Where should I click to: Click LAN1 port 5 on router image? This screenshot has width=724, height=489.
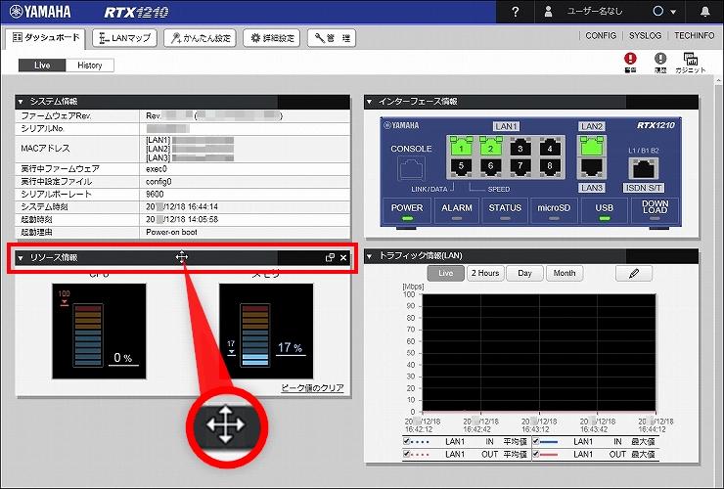pos(461,167)
